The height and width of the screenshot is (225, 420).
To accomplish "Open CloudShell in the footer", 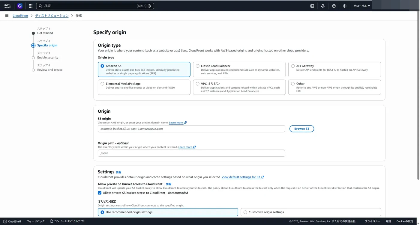I will pyautogui.click(x=12, y=221).
